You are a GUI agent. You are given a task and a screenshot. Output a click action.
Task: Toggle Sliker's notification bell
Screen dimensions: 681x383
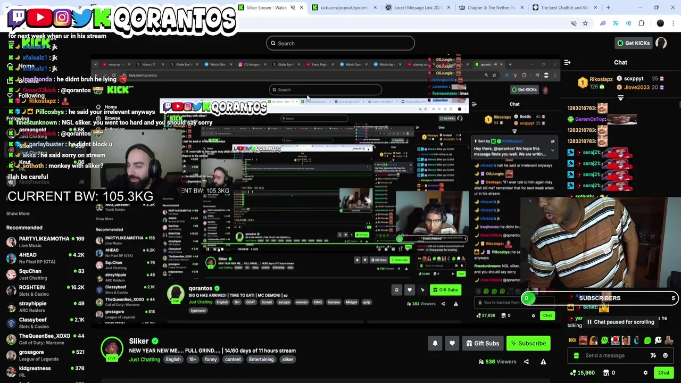click(435, 344)
